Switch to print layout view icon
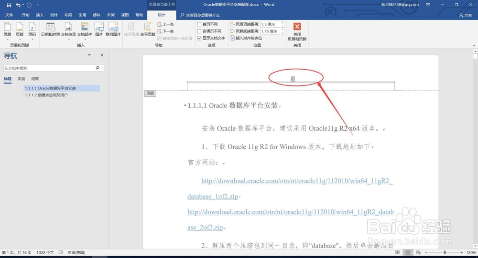 point(408,252)
